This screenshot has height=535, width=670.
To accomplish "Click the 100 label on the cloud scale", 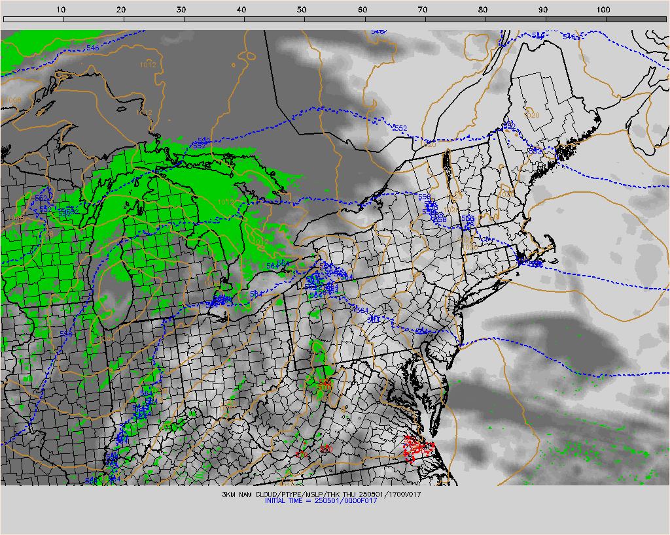I will (x=603, y=9).
